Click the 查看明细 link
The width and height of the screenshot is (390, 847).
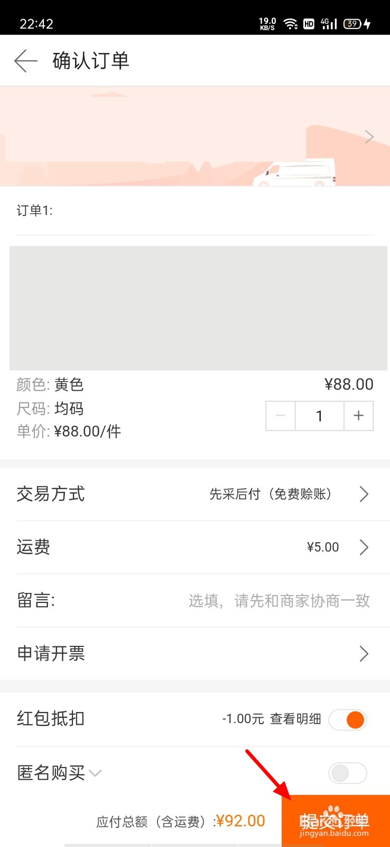point(296,719)
